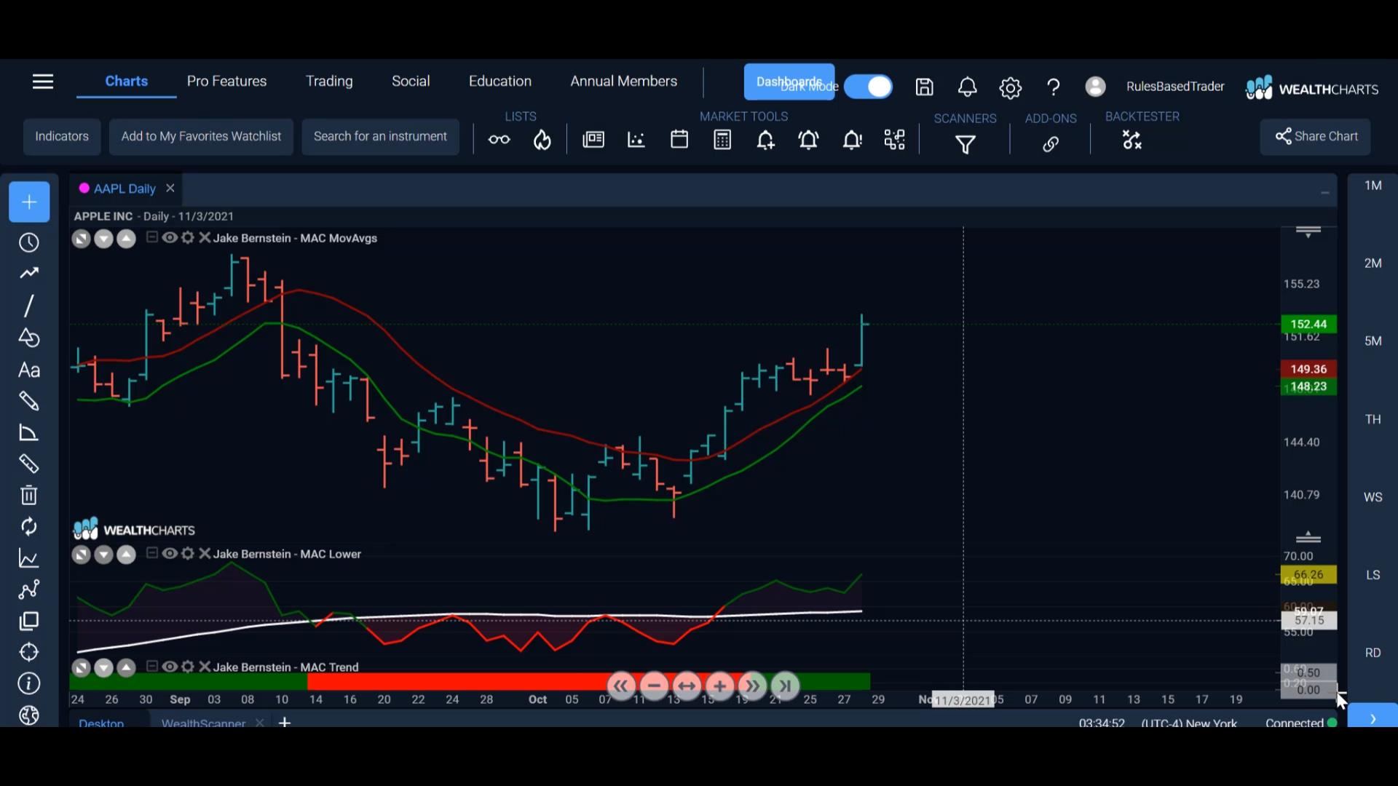The width and height of the screenshot is (1398, 786).
Task: Click the save layout floppy disk icon
Action: (924, 87)
